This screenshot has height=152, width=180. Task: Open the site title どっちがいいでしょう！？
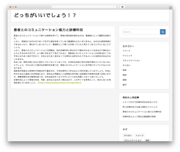[45, 15]
